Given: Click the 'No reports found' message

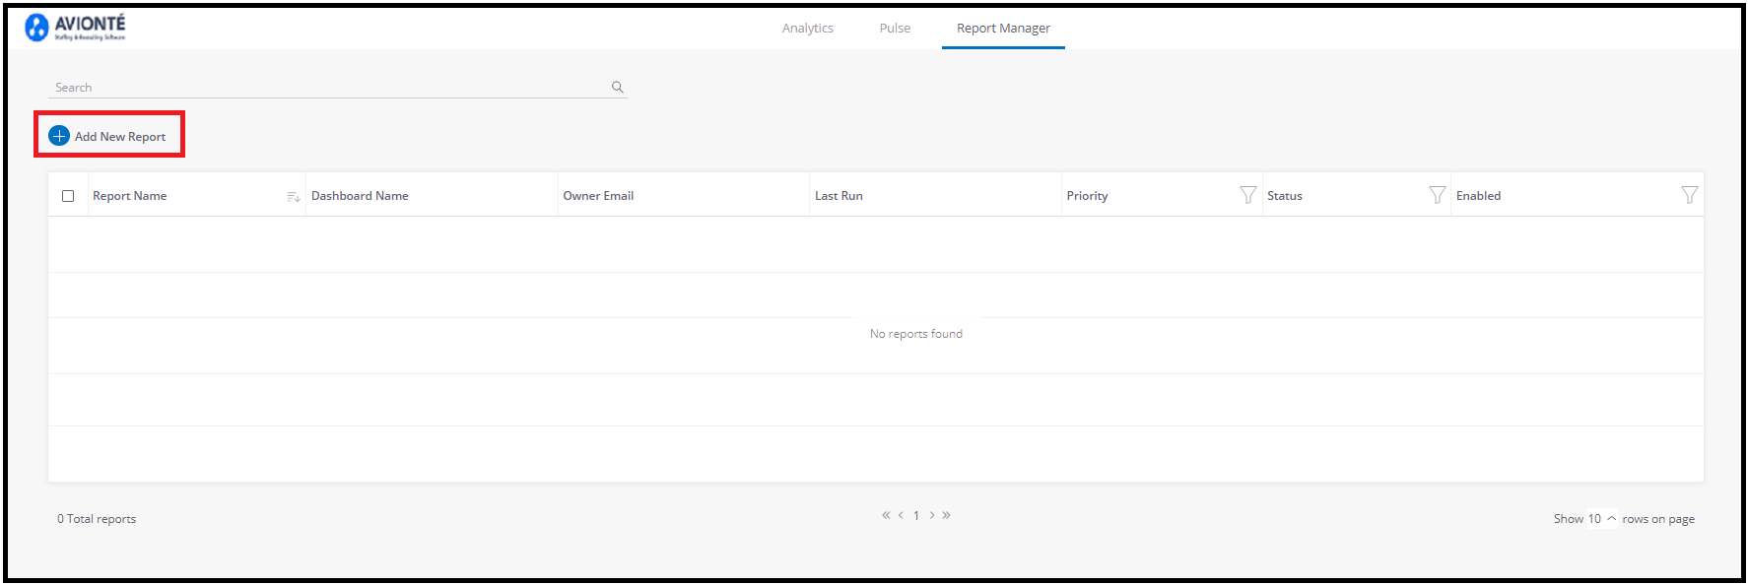Looking at the screenshot, I should coord(916,334).
